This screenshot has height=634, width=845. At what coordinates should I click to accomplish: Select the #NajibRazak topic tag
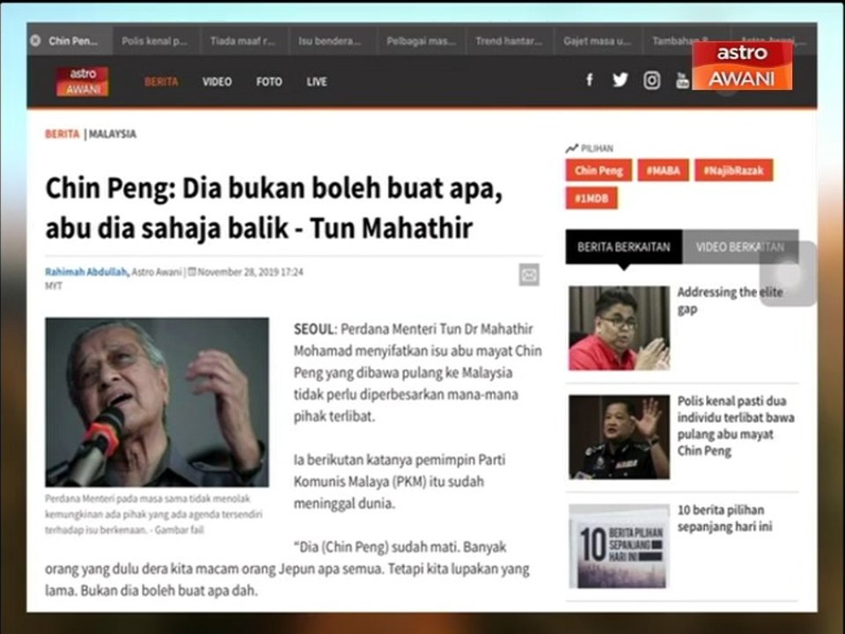(x=734, y=170)
